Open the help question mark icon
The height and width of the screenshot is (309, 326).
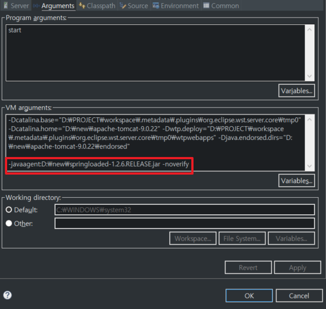pos(8,295)
